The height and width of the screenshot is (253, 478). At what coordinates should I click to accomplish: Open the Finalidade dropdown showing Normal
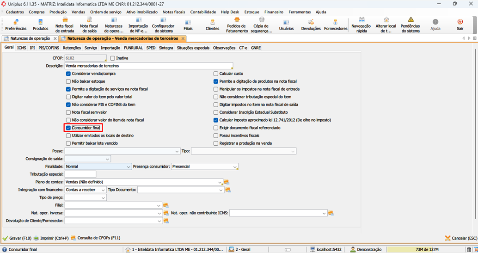[x=129, y=167]
